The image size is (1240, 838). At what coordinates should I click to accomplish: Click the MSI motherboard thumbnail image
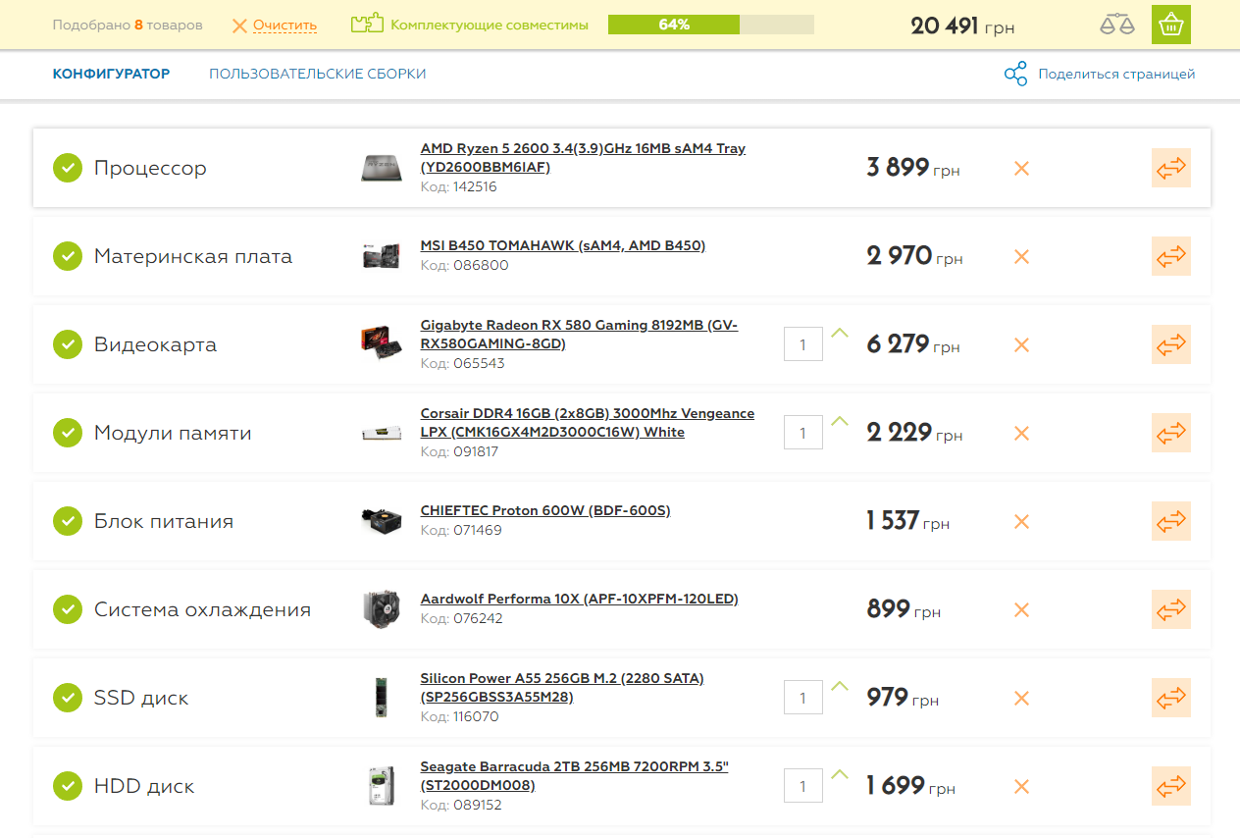[x=381, y=256]
